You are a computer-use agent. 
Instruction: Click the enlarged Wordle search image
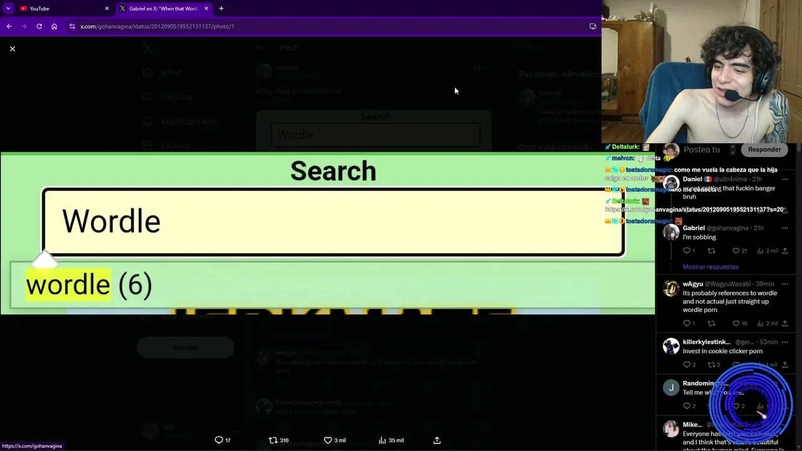point(327,232)
